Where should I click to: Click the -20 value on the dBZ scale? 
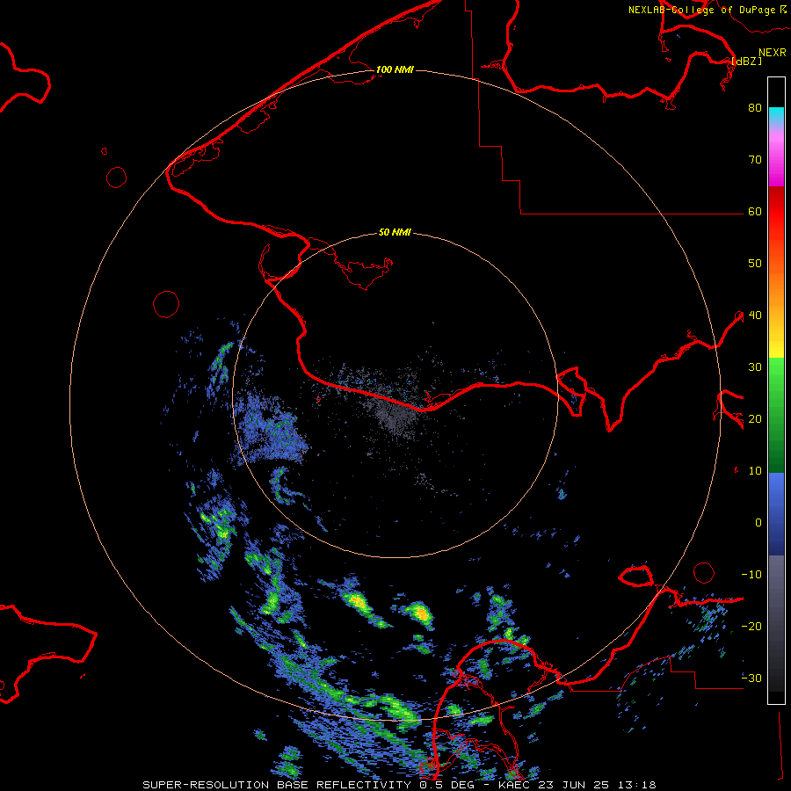point(751,626)
